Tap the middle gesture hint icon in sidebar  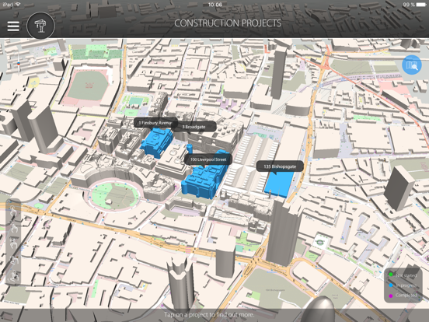coord(13,243)
